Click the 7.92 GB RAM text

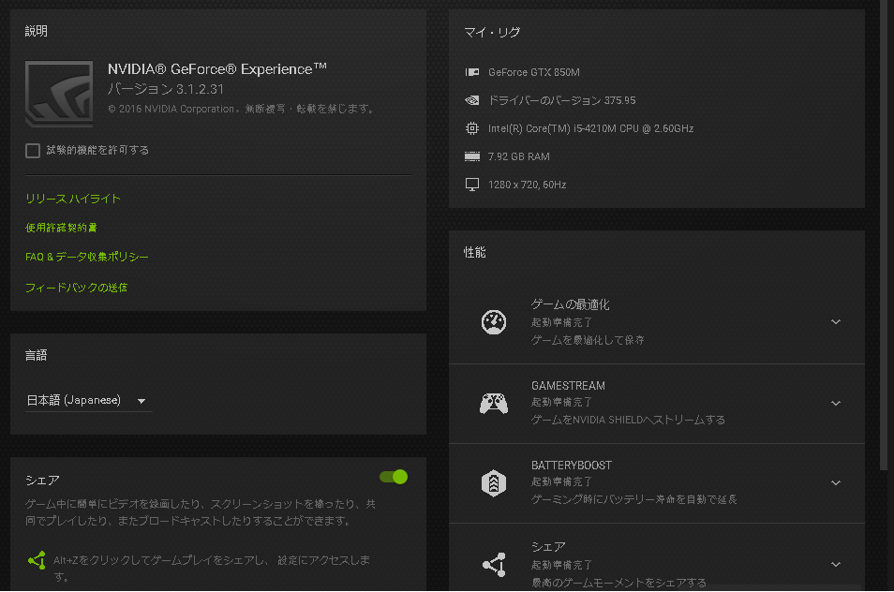tap(519, 156)
